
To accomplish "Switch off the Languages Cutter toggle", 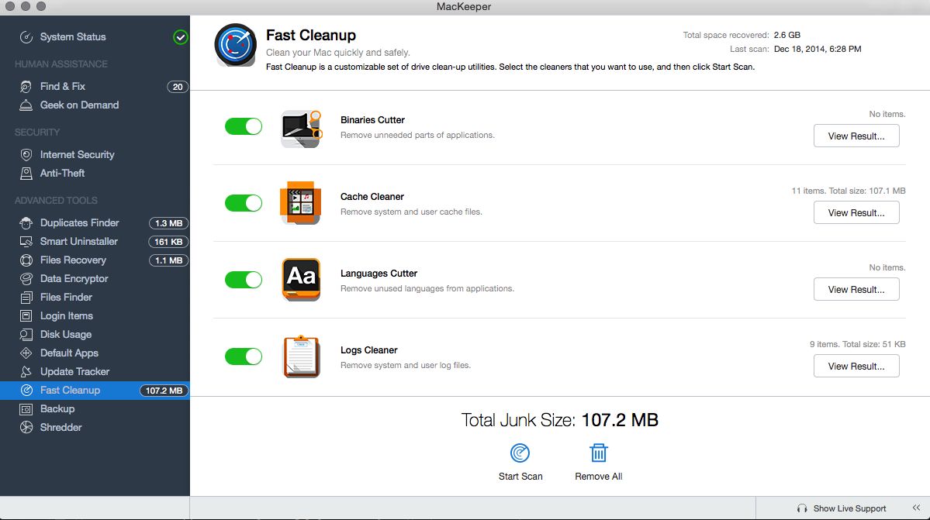I will [244, 280].
